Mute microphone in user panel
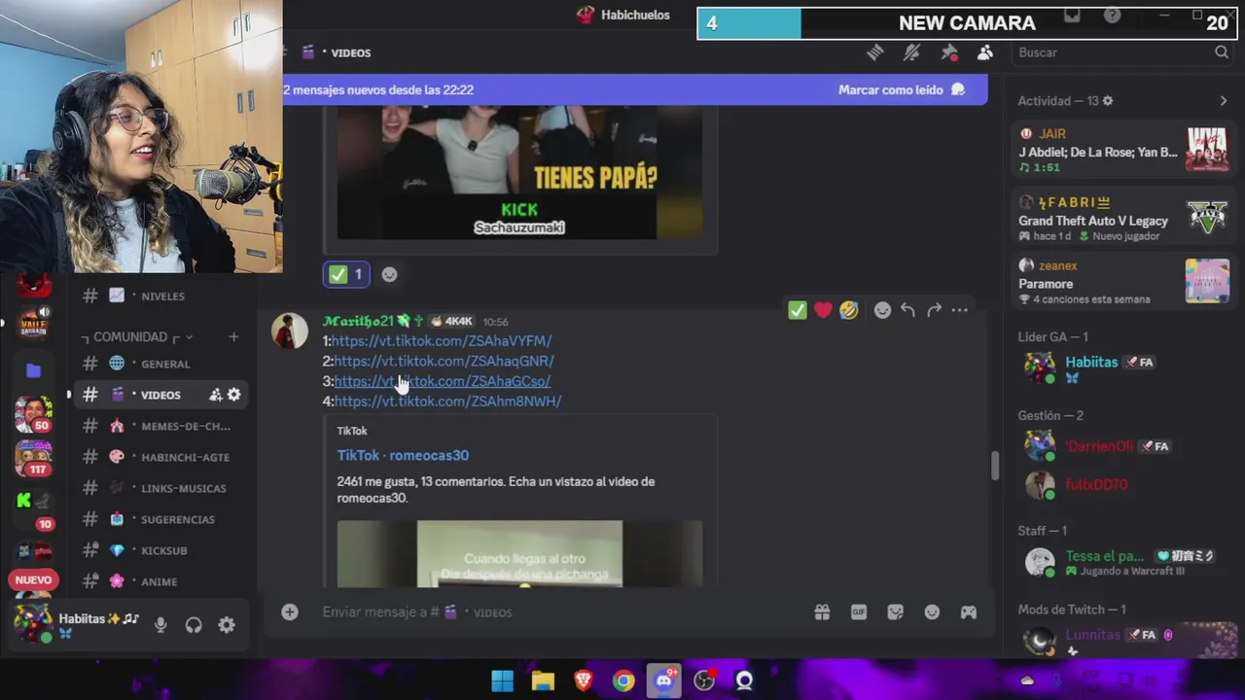Viewport: 1245px width, 700px height. pos(160,625)
